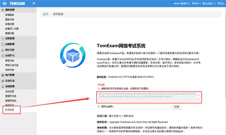
Task: Click the red 未注册 status text
Action: [x=101, y=85]
